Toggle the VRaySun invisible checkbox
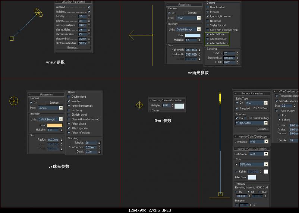 click(x=89, y=12)
